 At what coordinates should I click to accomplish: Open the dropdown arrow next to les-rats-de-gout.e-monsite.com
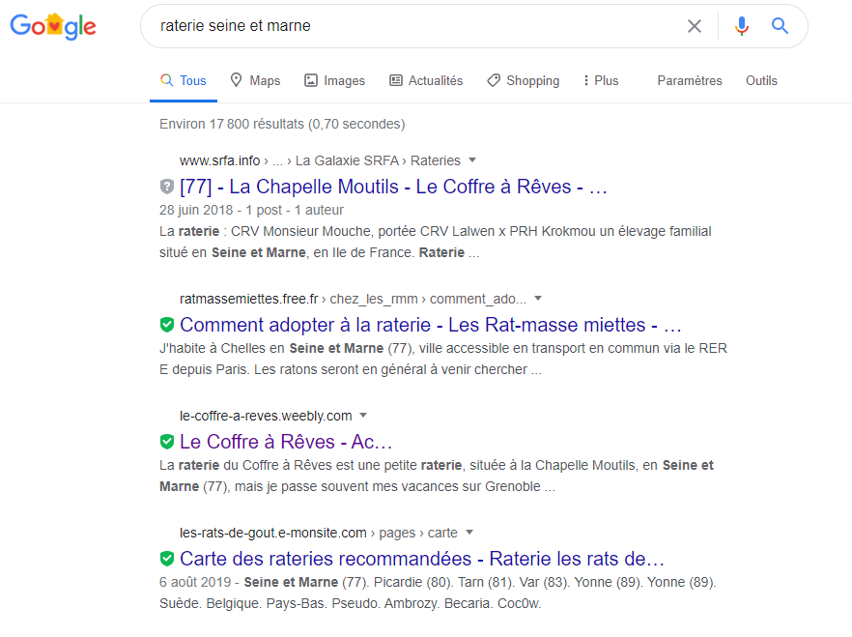coord(469,532)
